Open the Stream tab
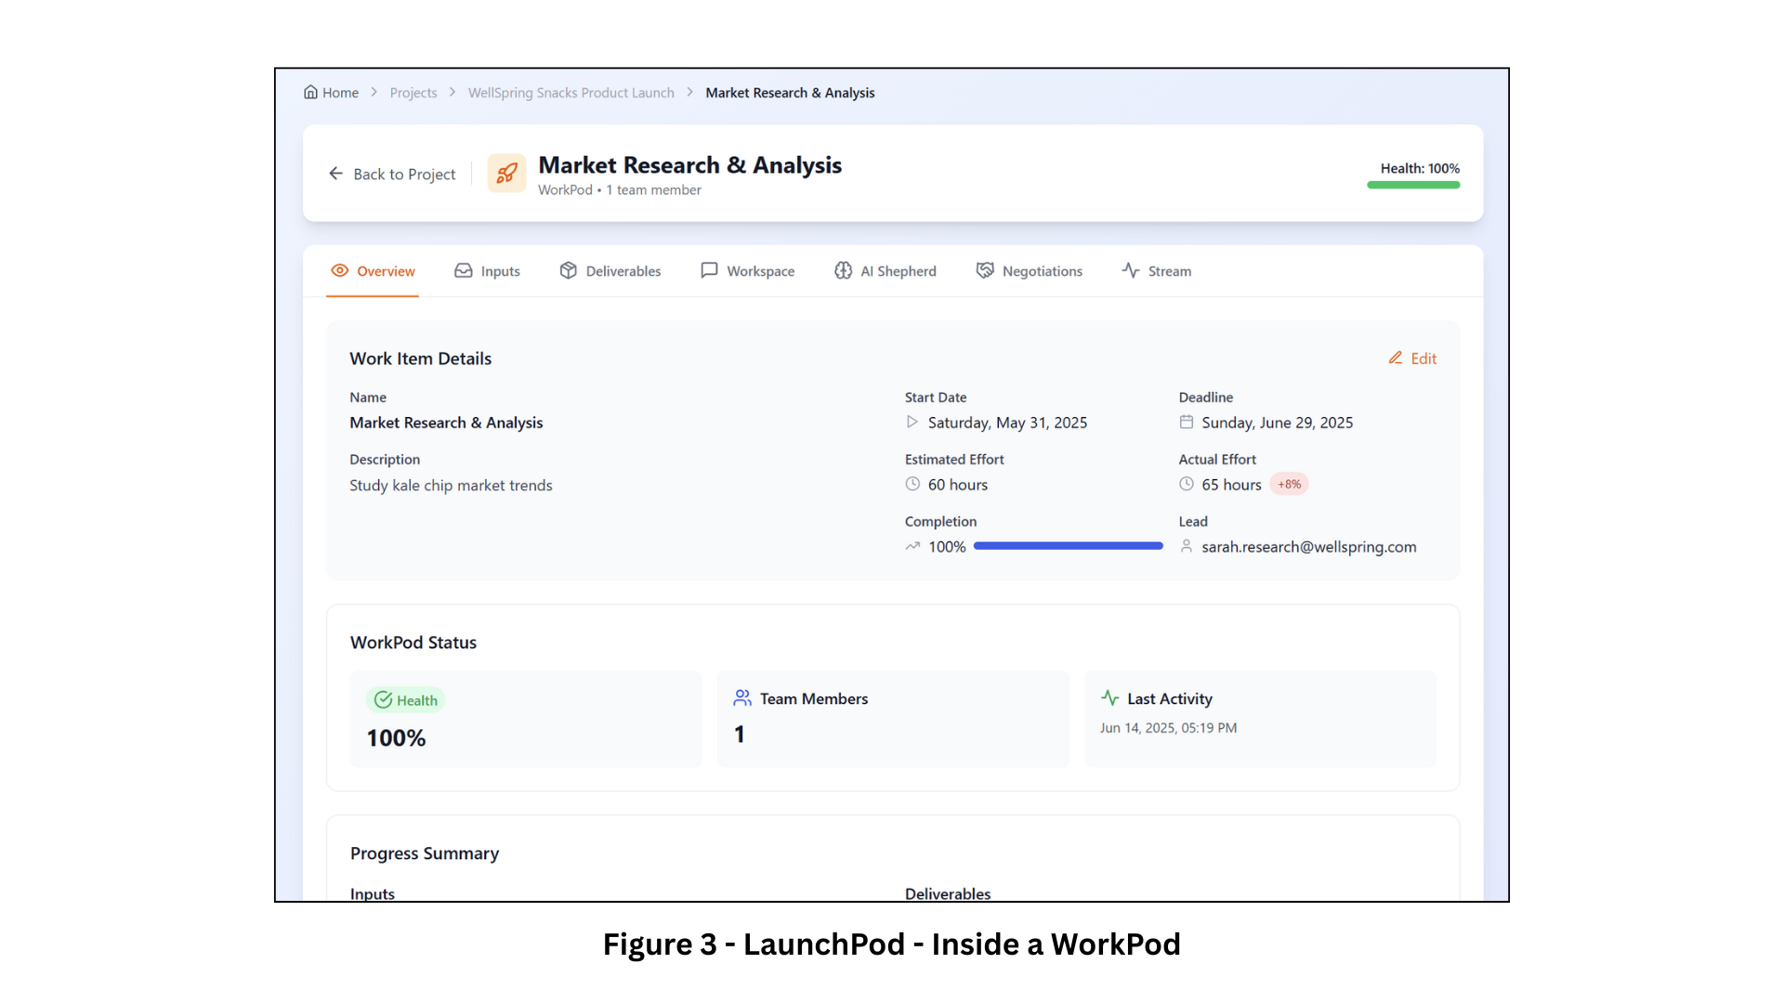 (x=1156, y=271)
